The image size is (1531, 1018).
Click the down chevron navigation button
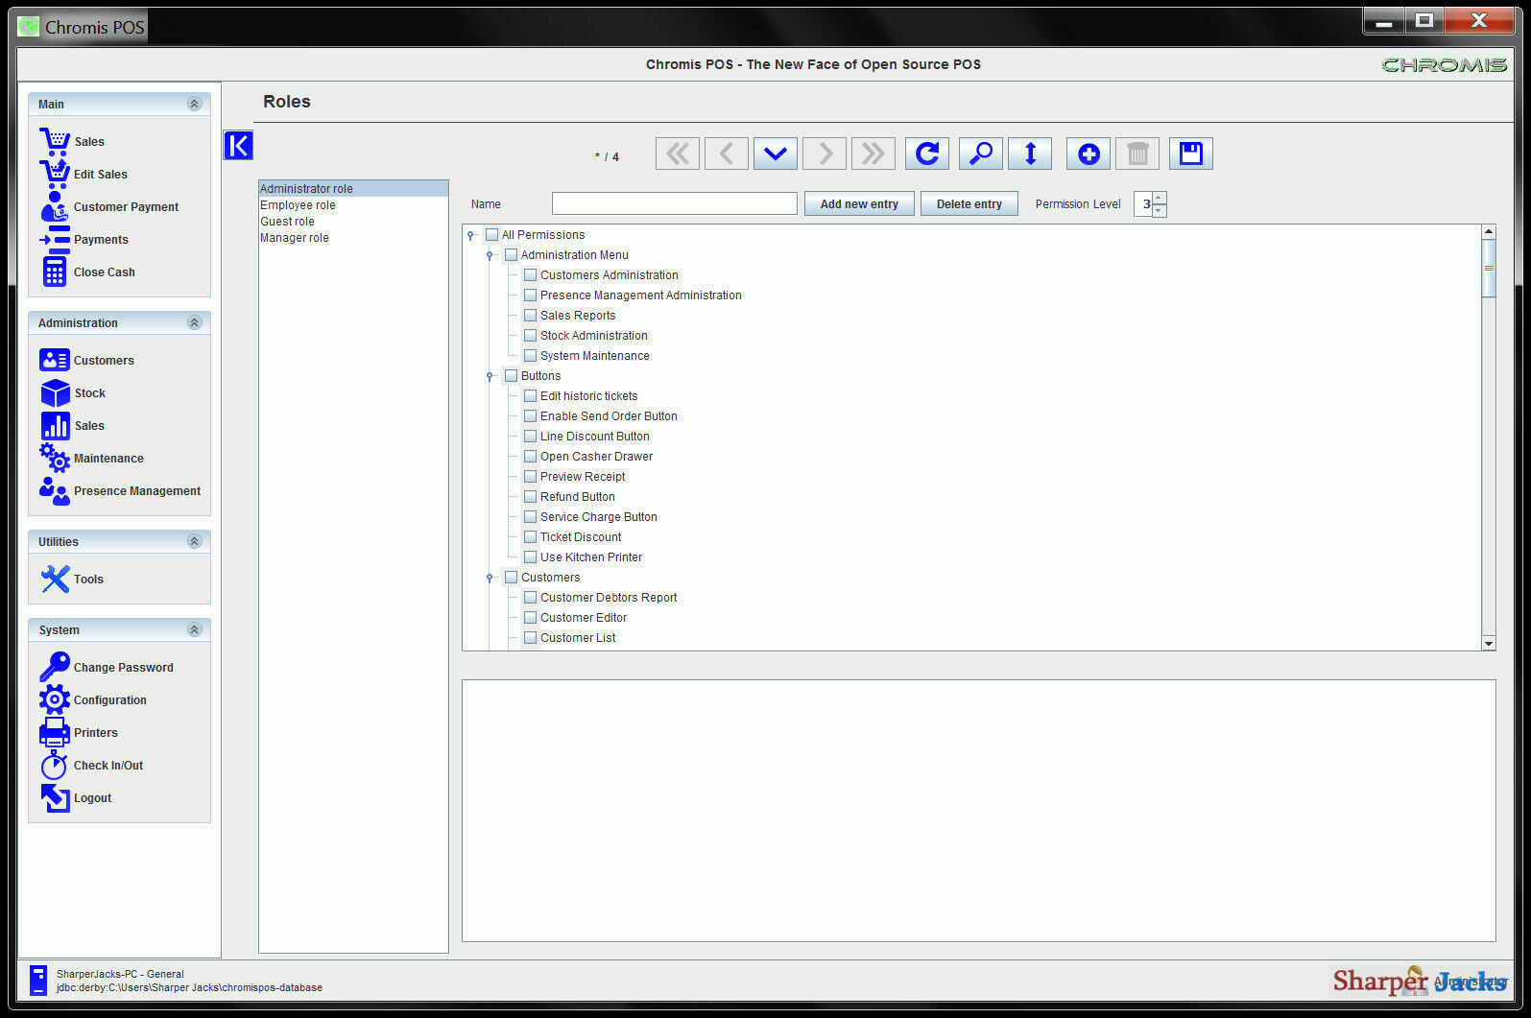click(x=776, y=154)
